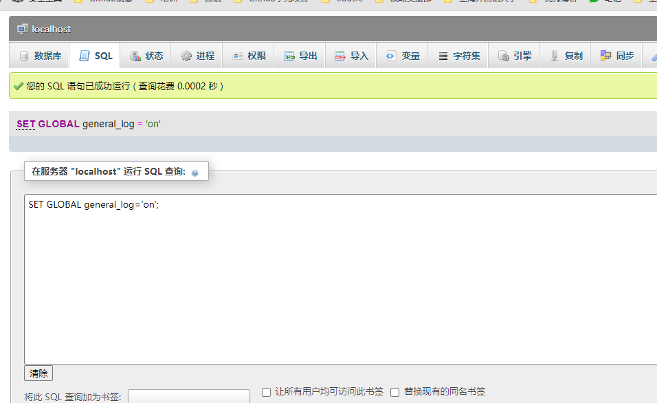Enable 让所有用户均可访问此书签 checkbox
Viewport: 657px width, 403px height.
(266, 392)
